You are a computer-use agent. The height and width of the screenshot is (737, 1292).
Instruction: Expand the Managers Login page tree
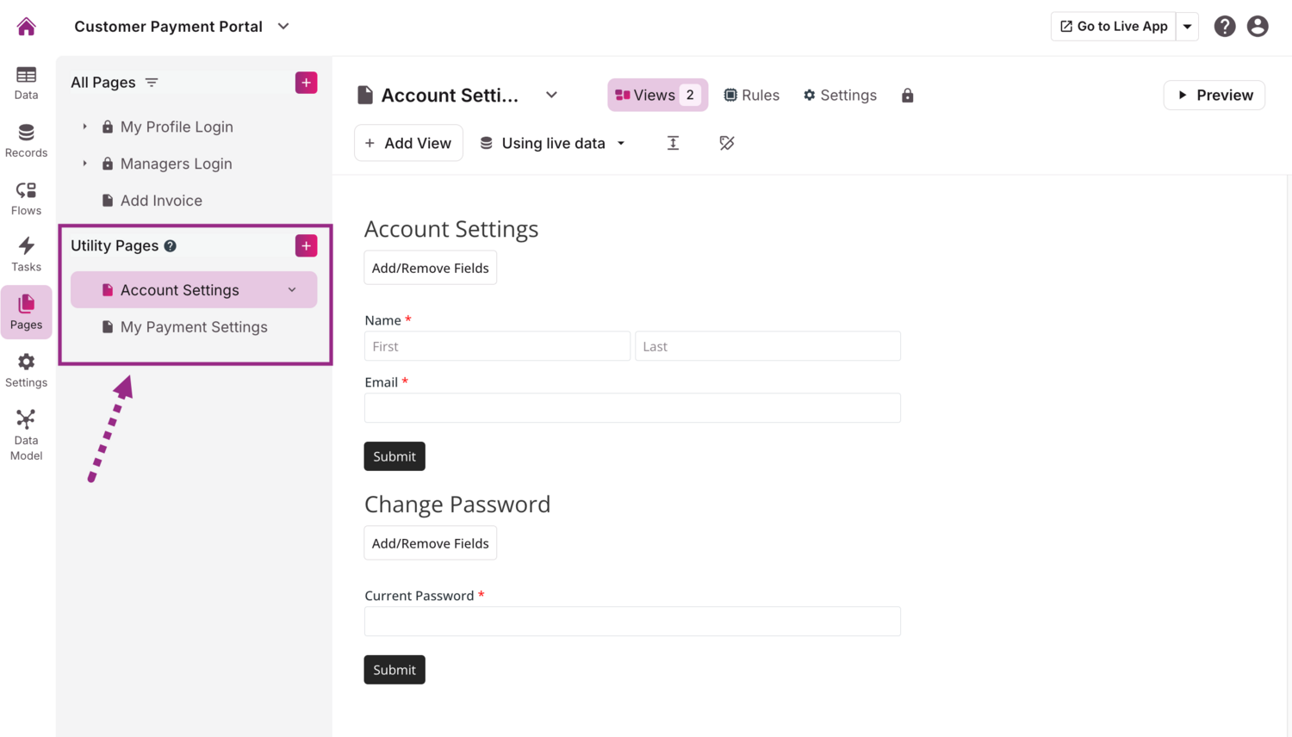coord(84,164)
